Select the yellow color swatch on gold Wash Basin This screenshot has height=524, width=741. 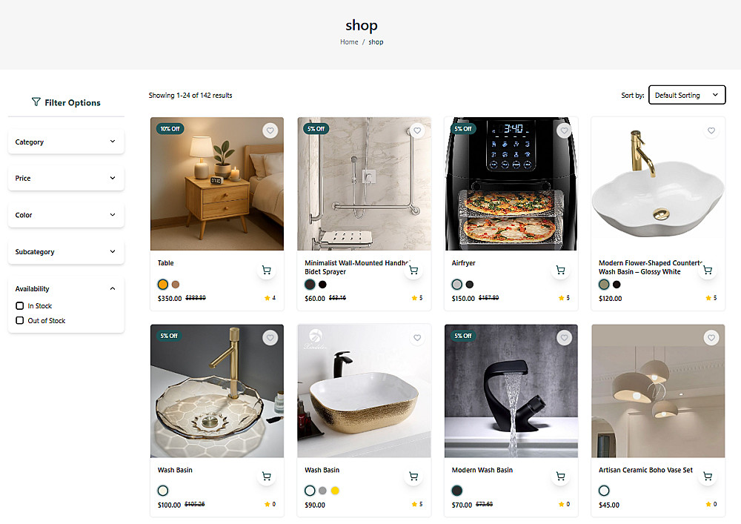click(335, 491)
